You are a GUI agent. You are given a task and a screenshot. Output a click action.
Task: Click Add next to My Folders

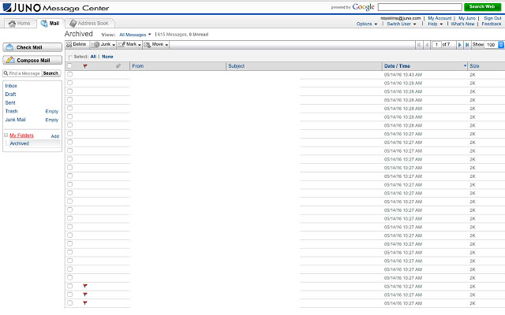click(x=55, y=136)
